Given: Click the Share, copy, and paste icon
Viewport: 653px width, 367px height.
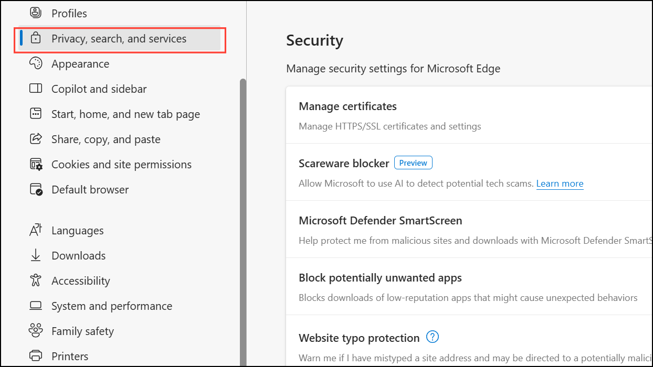Looking at the screenshot, I should [36, 139].
